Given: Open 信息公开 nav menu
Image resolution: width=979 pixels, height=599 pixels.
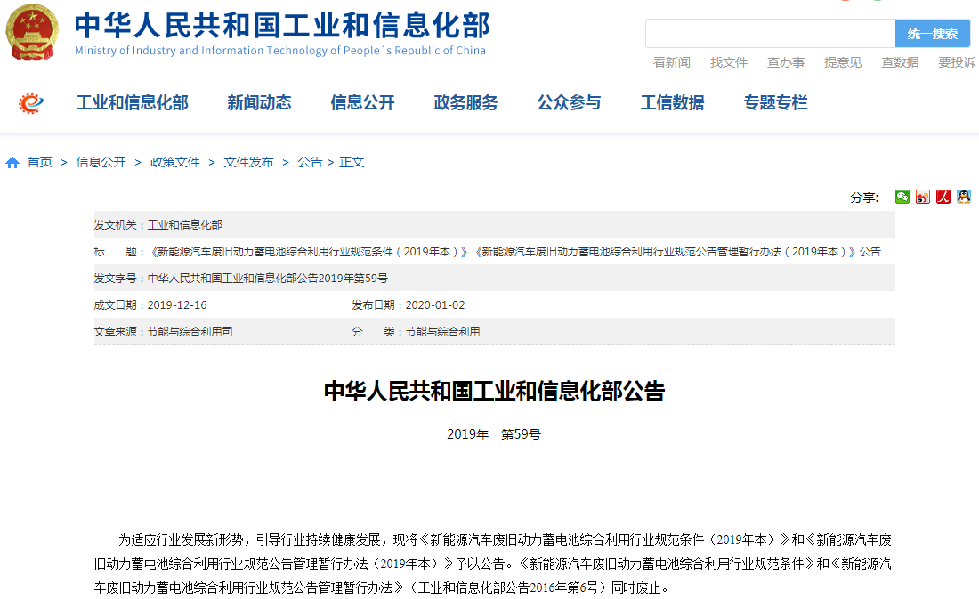Looking at the screenshot, I should click(363, 102).
